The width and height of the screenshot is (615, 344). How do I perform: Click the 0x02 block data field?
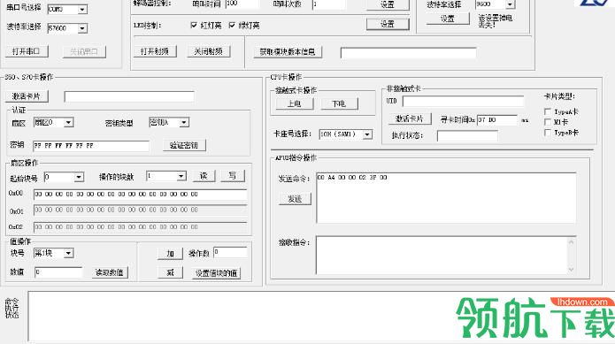coord(141,227)
